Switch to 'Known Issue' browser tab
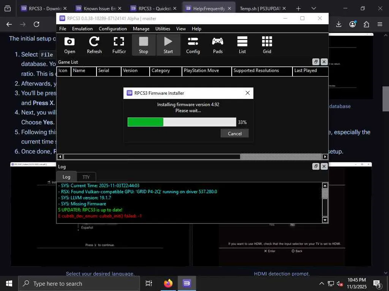The width and height of the screenshot is (389, 291). pyautogui.click(x=98, y=9)
